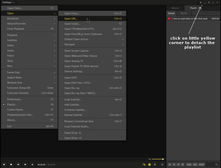Click the Stop playback button
The image size is (221, 168).
point(11,165)
